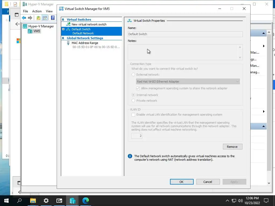Toggle Allow management operating system to share checkbox
This screenshot has width=275, height=206.
pyautogui.click(x=138, y=88)
